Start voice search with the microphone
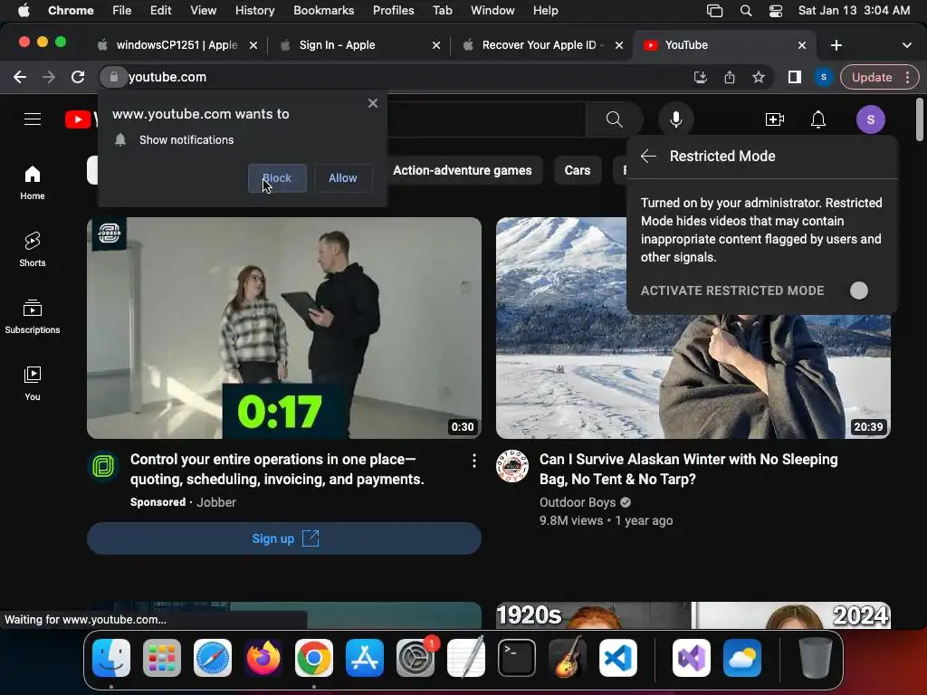The height and width of the screenshot is (695, 927). (x=675, y=119)
